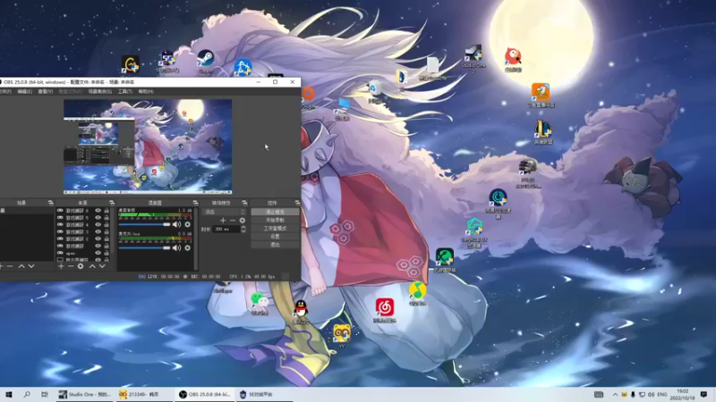Open QQ Music yellow note icon
The height and width of the screenshot is (402, 716).
[x=417, y=293]
